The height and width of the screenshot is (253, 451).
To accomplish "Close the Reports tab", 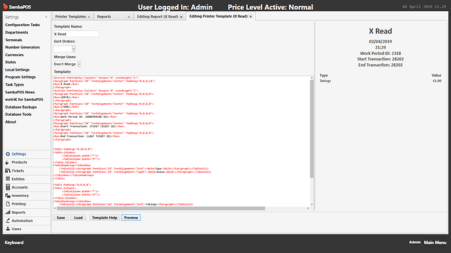I will 129,17.
